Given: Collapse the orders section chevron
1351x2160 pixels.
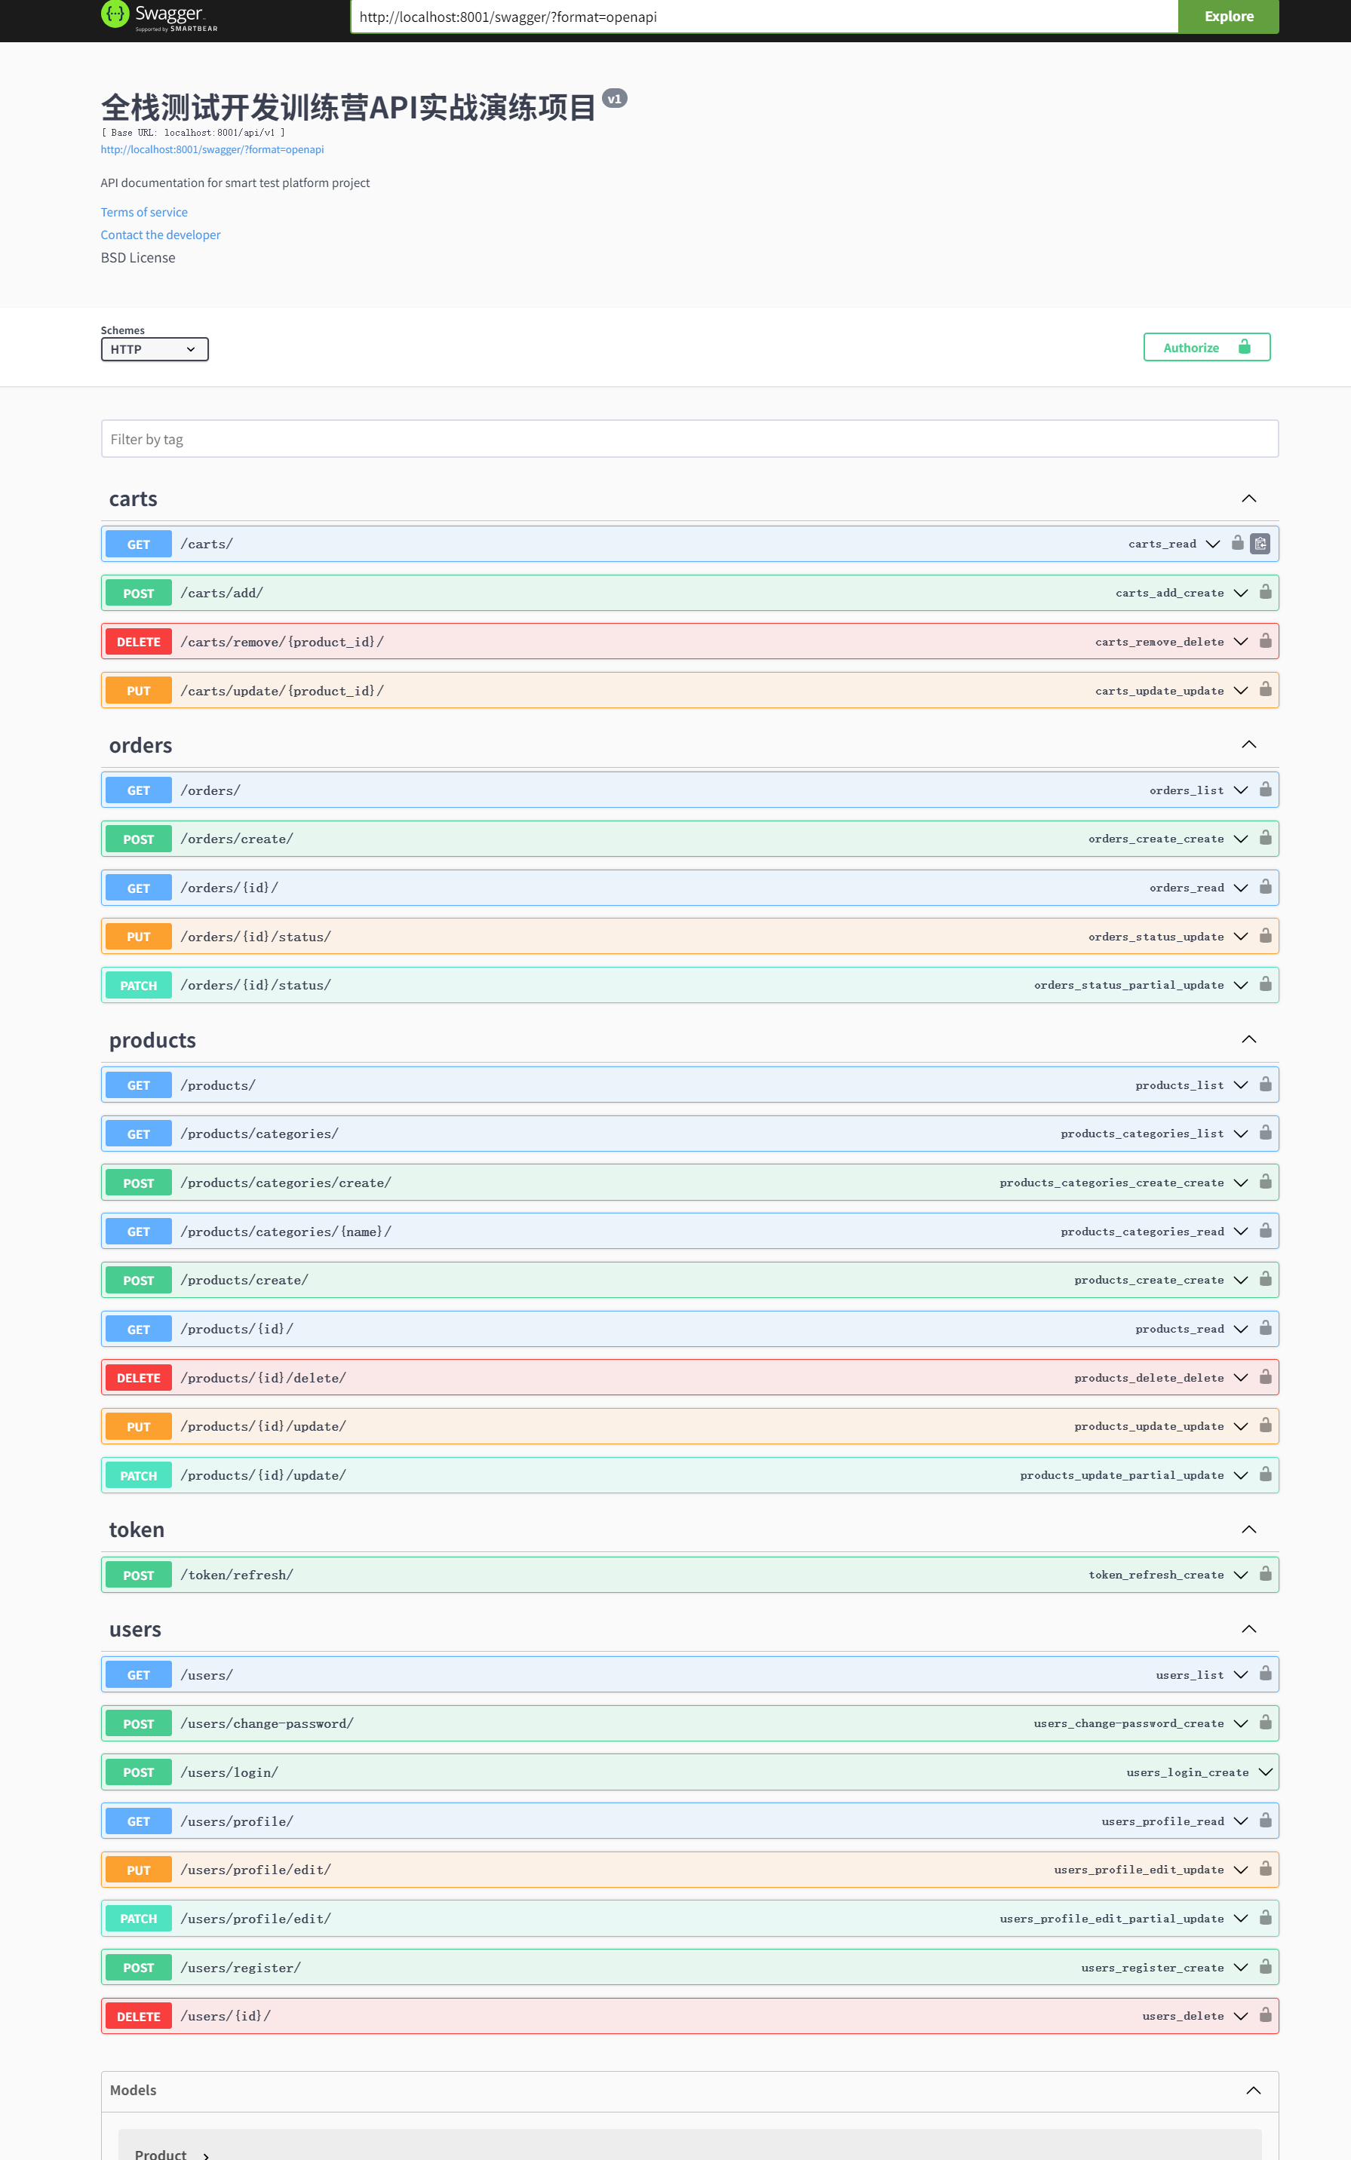Looking at the screenshot, I should pos(1249,744).
